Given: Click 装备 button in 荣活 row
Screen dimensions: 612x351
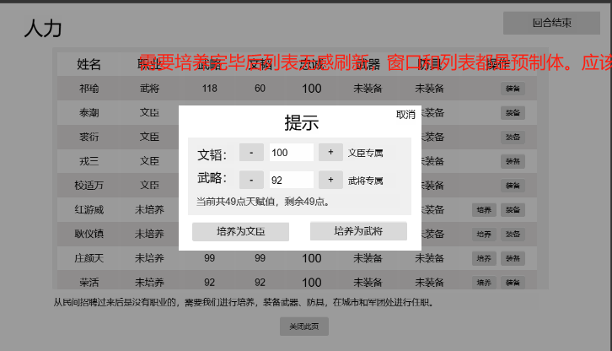Looking at the screenshot, I should [513, 283].
